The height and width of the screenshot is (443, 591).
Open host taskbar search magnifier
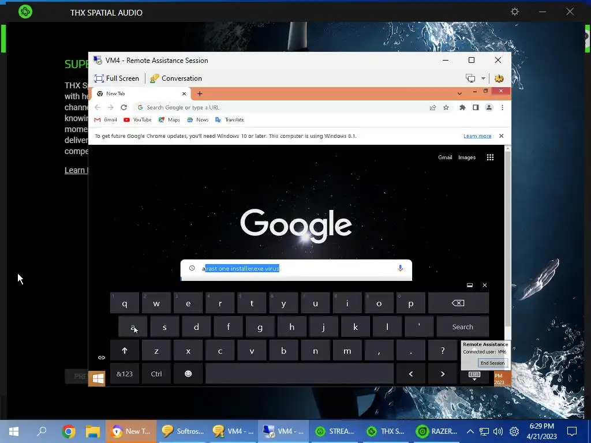click(x=42, y=431)
